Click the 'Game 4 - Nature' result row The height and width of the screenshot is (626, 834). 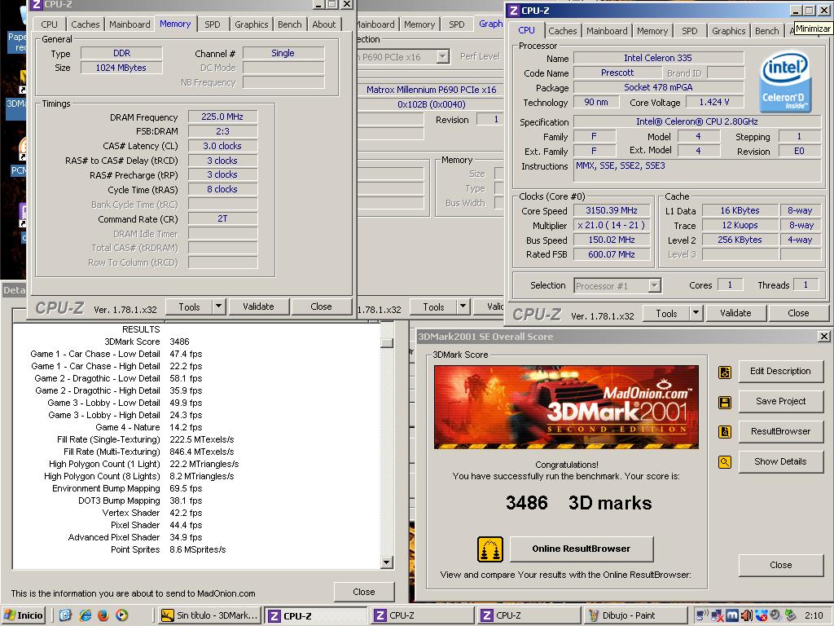click(x=149, y=427)
